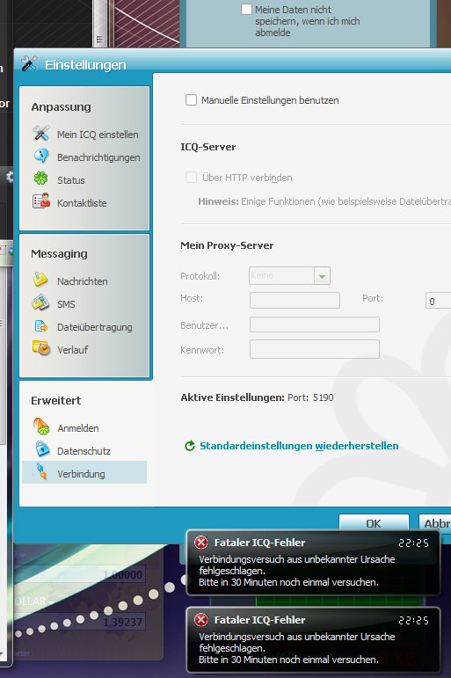This screenshot has height=678, width=451.
Task: Click the Port field showing 0
Action: (438, 301)
